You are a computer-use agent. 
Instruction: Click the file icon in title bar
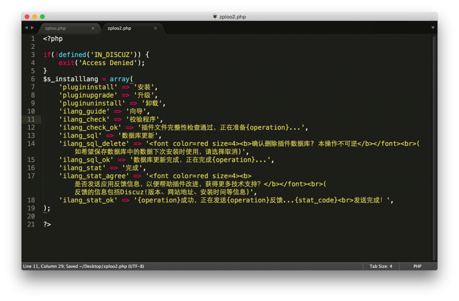tap(215, 17)
